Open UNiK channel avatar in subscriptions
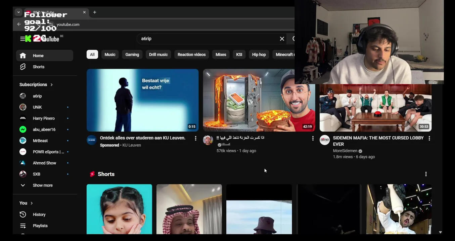Screen dimensions: 455x241 pyautogui.click(x=23, y=107)
